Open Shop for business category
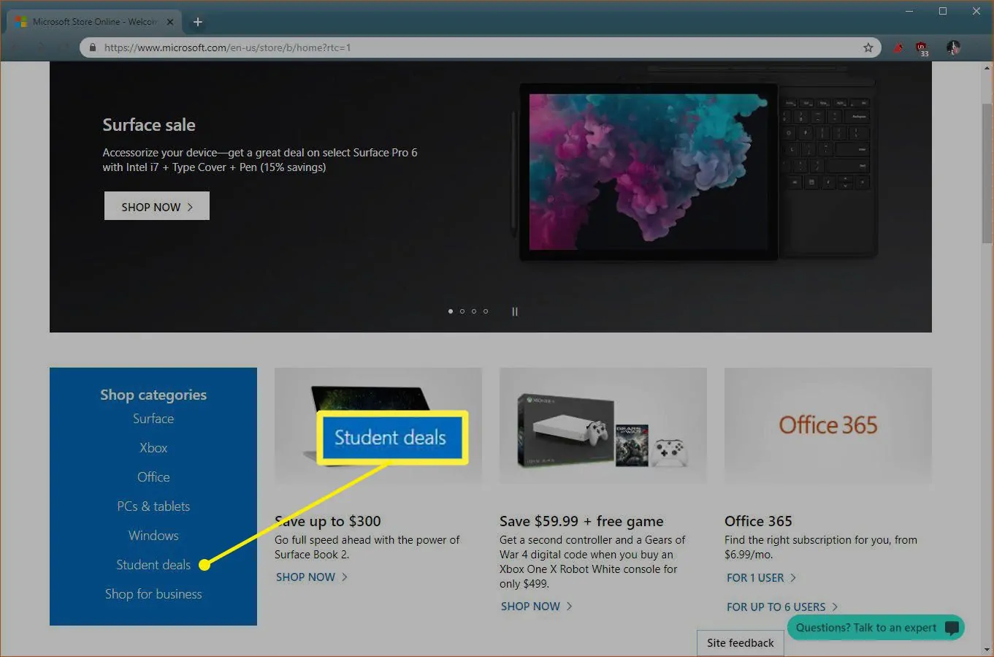The image size is (994, 657). 153,594
